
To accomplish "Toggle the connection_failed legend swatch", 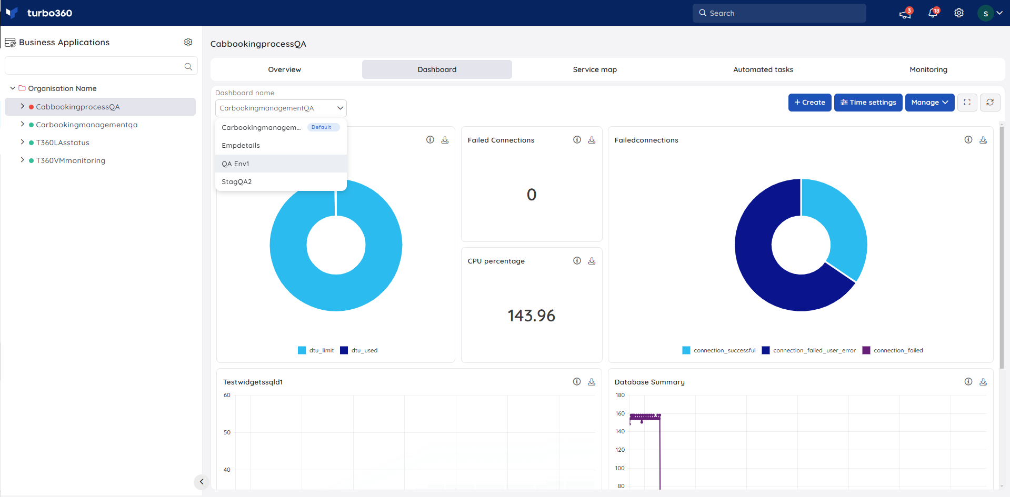I will tap(866, 350).
